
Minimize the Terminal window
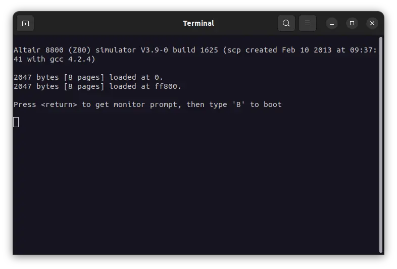click(x=332, y=23)
